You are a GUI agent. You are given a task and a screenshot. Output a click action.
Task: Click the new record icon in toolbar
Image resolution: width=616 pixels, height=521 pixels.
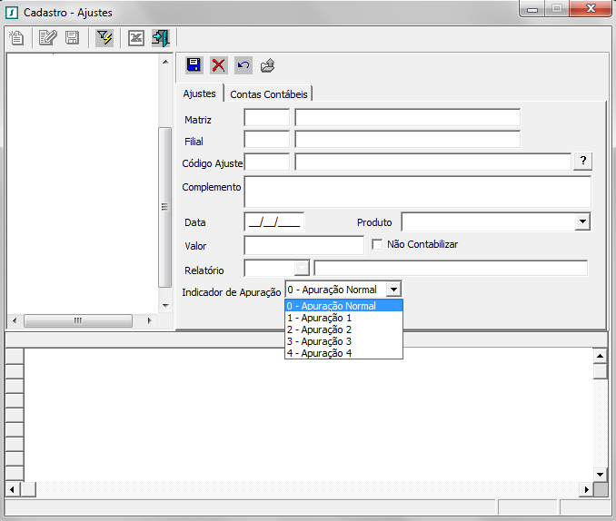(16, 38)
